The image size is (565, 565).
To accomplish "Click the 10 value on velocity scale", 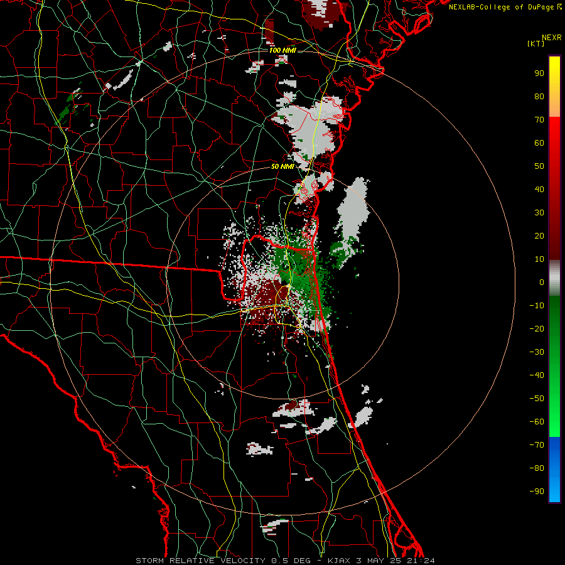I will coord(539,259).
